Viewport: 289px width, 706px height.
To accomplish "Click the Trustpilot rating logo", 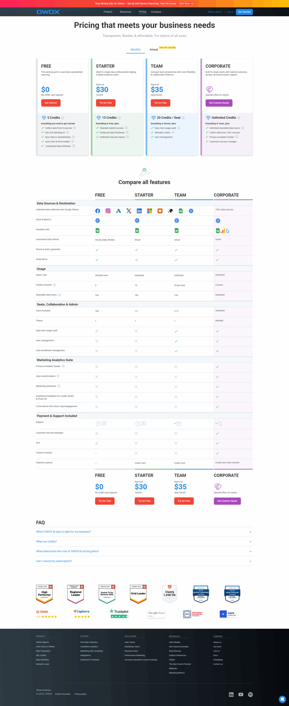I will click(119, 614).
